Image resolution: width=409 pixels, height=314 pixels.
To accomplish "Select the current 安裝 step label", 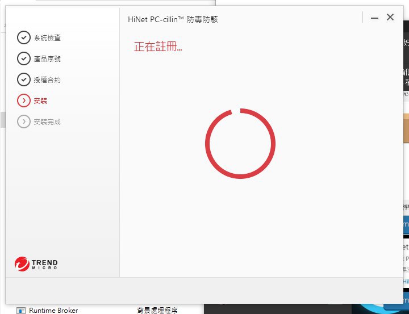I will tap(40, 101).
